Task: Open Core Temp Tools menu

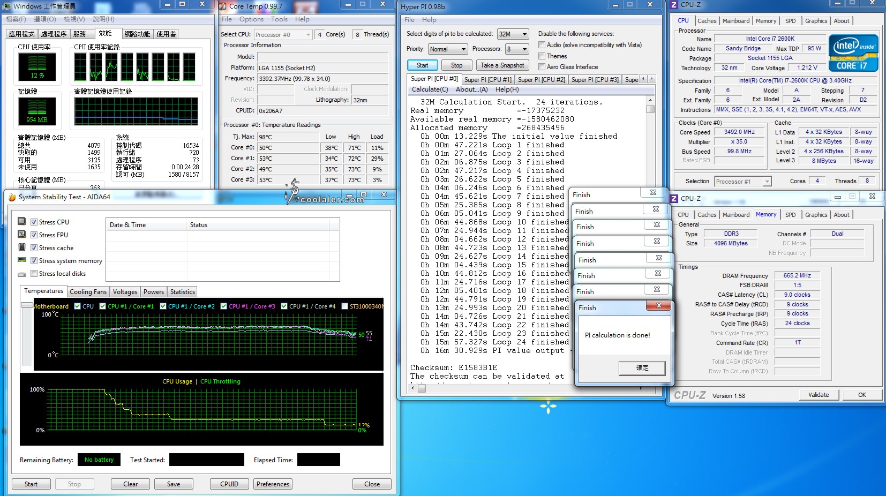Action: click(279, 19)
